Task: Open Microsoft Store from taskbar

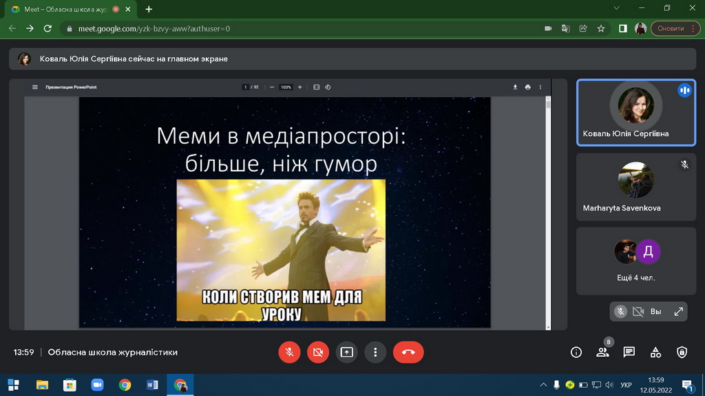Action: click(70, 385)
